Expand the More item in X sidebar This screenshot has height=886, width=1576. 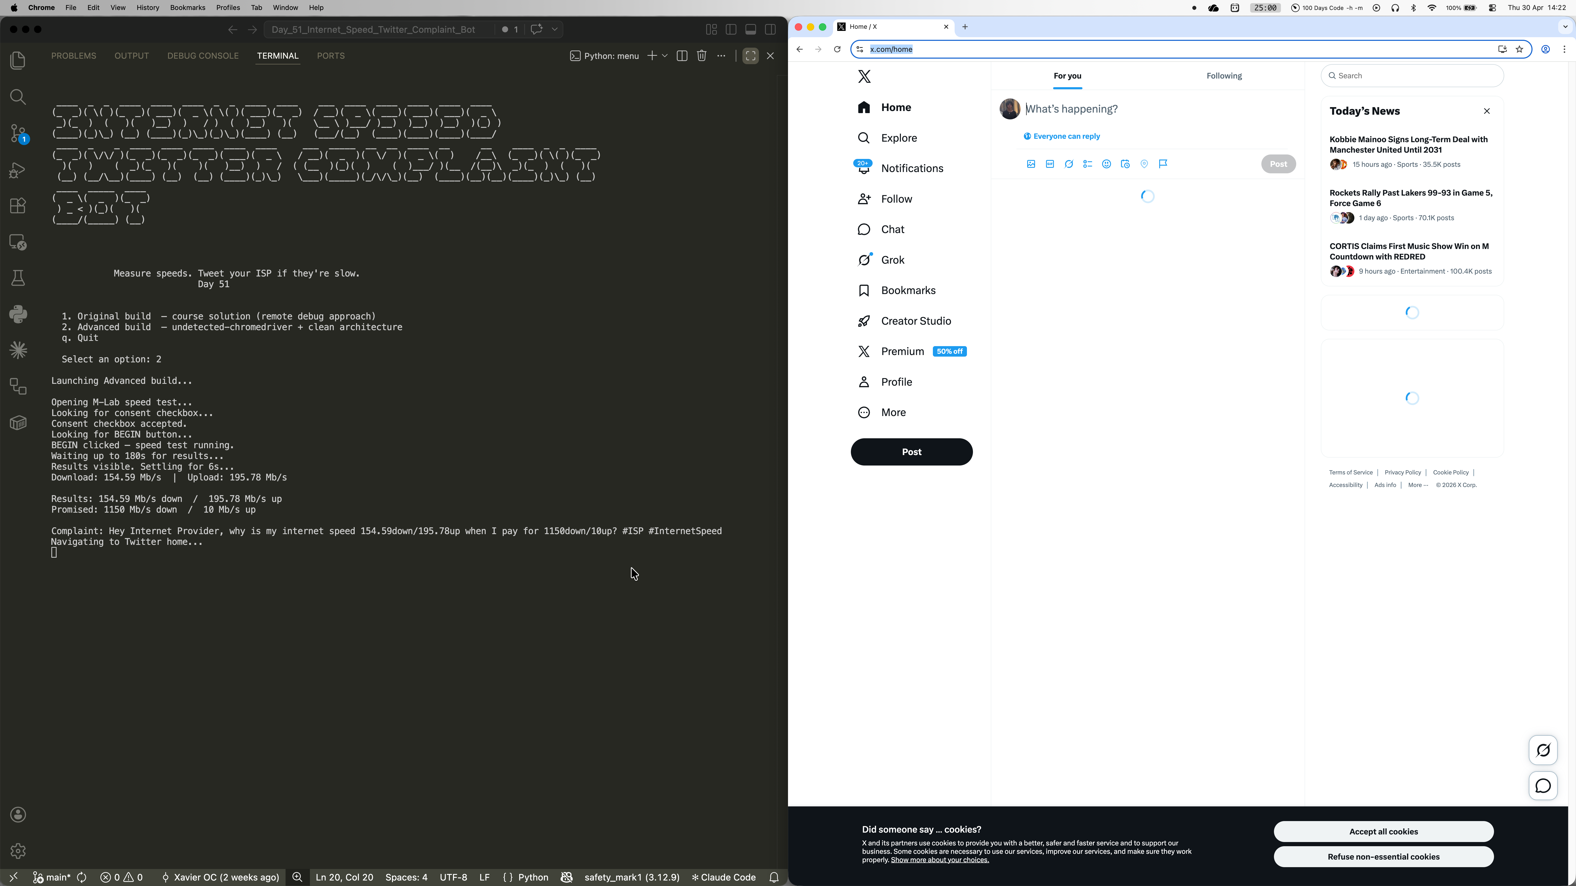tap(882, 413)
